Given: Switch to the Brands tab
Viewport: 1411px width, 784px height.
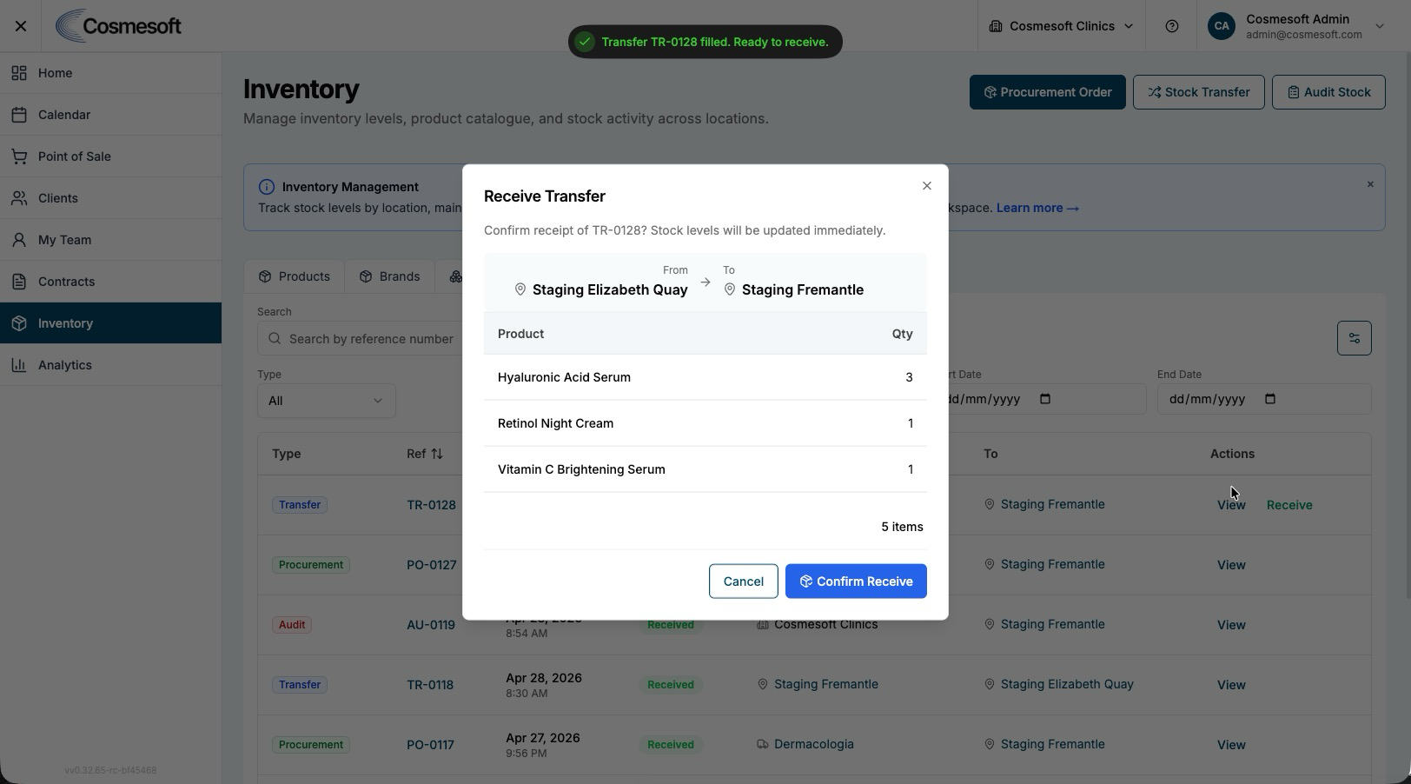Looking at the screenshot, I should pyautogui.click(x=389, y=276).
